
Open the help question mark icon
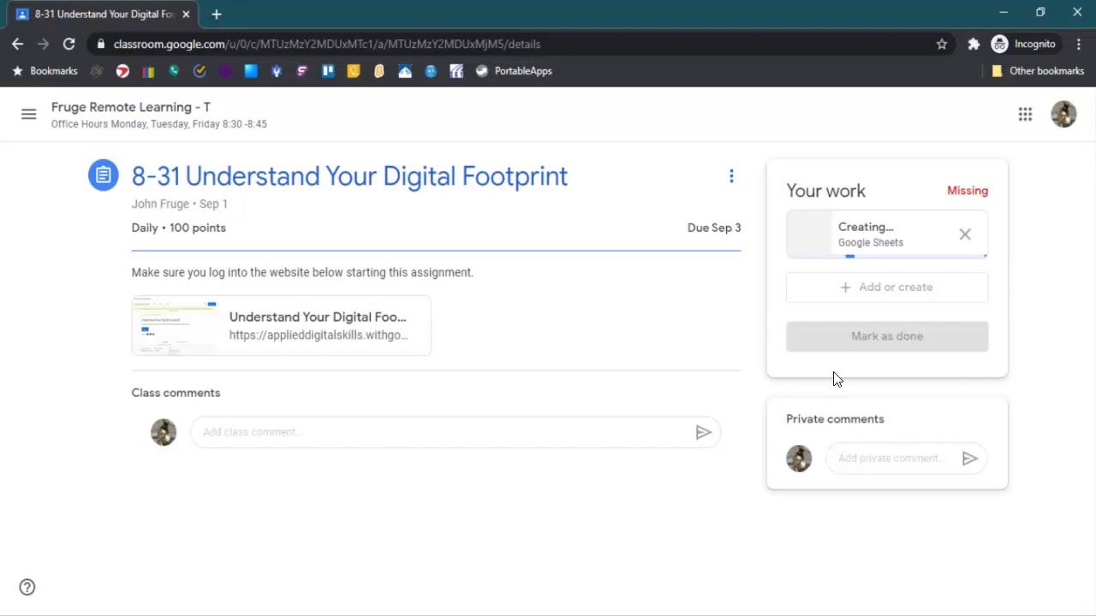point(27,587)
